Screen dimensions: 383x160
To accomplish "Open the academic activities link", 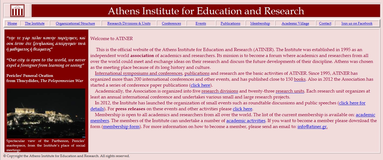I will point(246,121).
